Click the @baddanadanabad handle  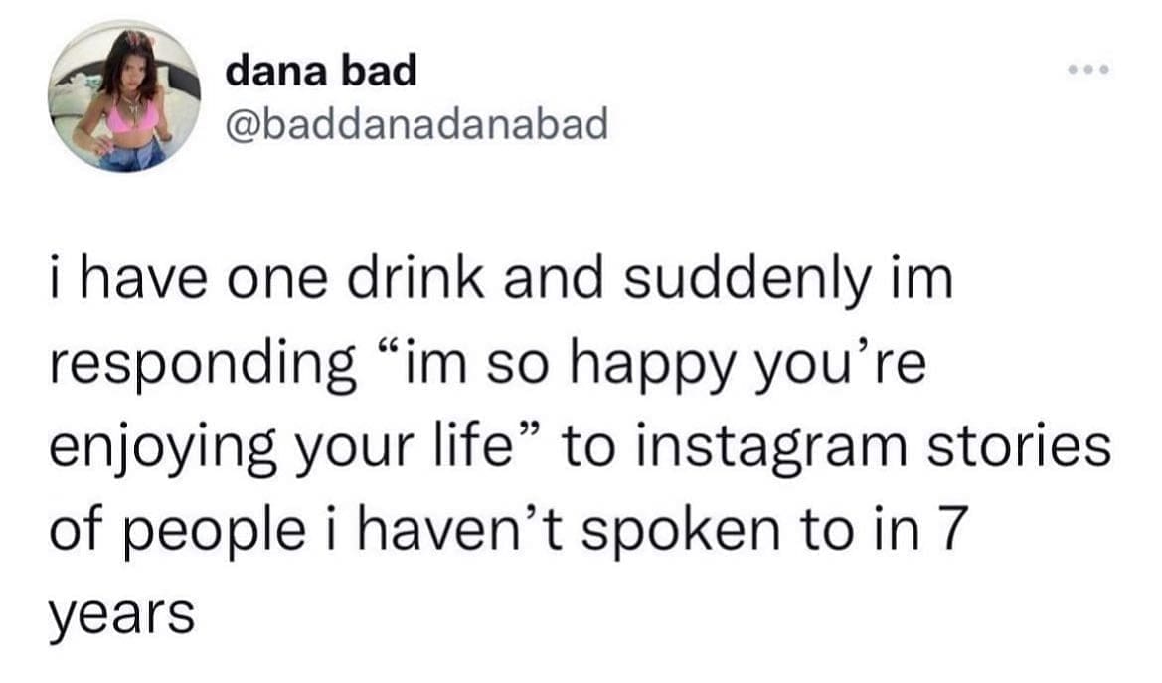coord(416,123)
